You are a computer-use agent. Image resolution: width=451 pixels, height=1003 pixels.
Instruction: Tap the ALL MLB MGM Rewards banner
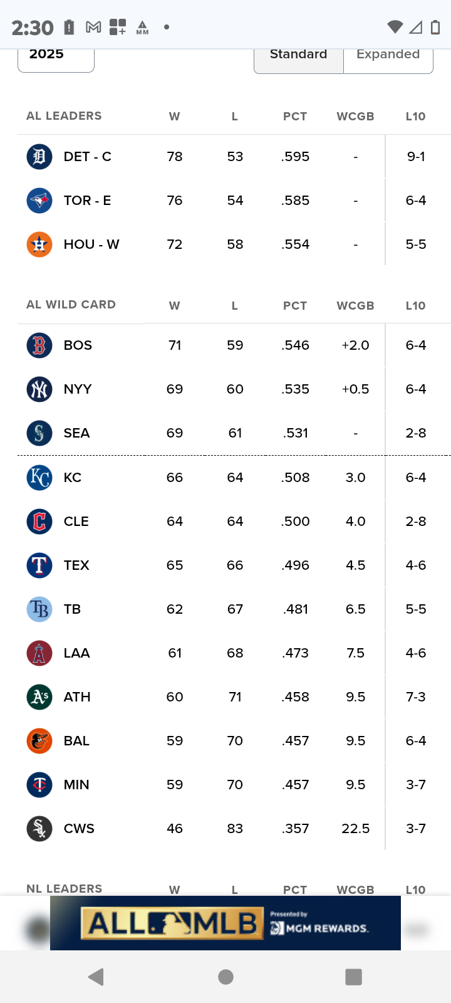pos(225,923)
